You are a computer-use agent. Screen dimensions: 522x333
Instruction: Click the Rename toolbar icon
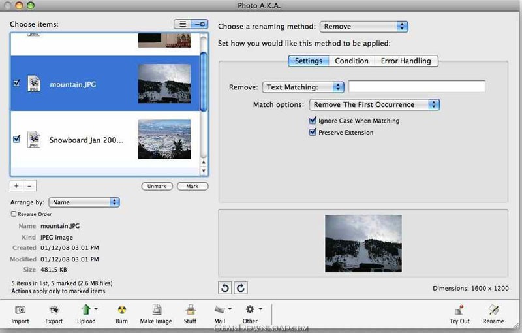pos(493,309)
